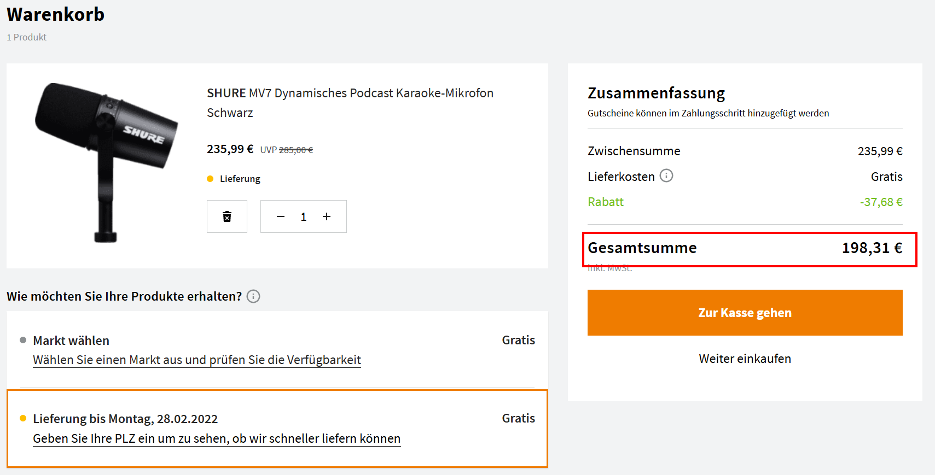This screenshot has width=935, height=475.
Task: Decrease quantity with the minus button
Action: (281, 216)
